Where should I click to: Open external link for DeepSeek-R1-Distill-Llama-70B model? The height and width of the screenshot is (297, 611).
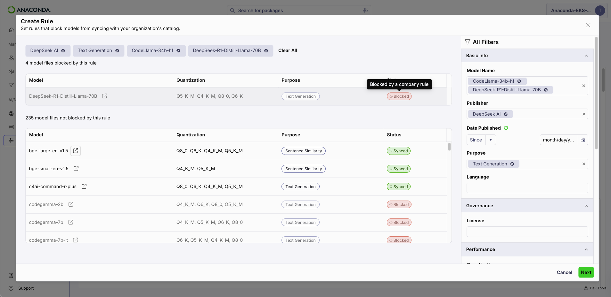[104, 96]
